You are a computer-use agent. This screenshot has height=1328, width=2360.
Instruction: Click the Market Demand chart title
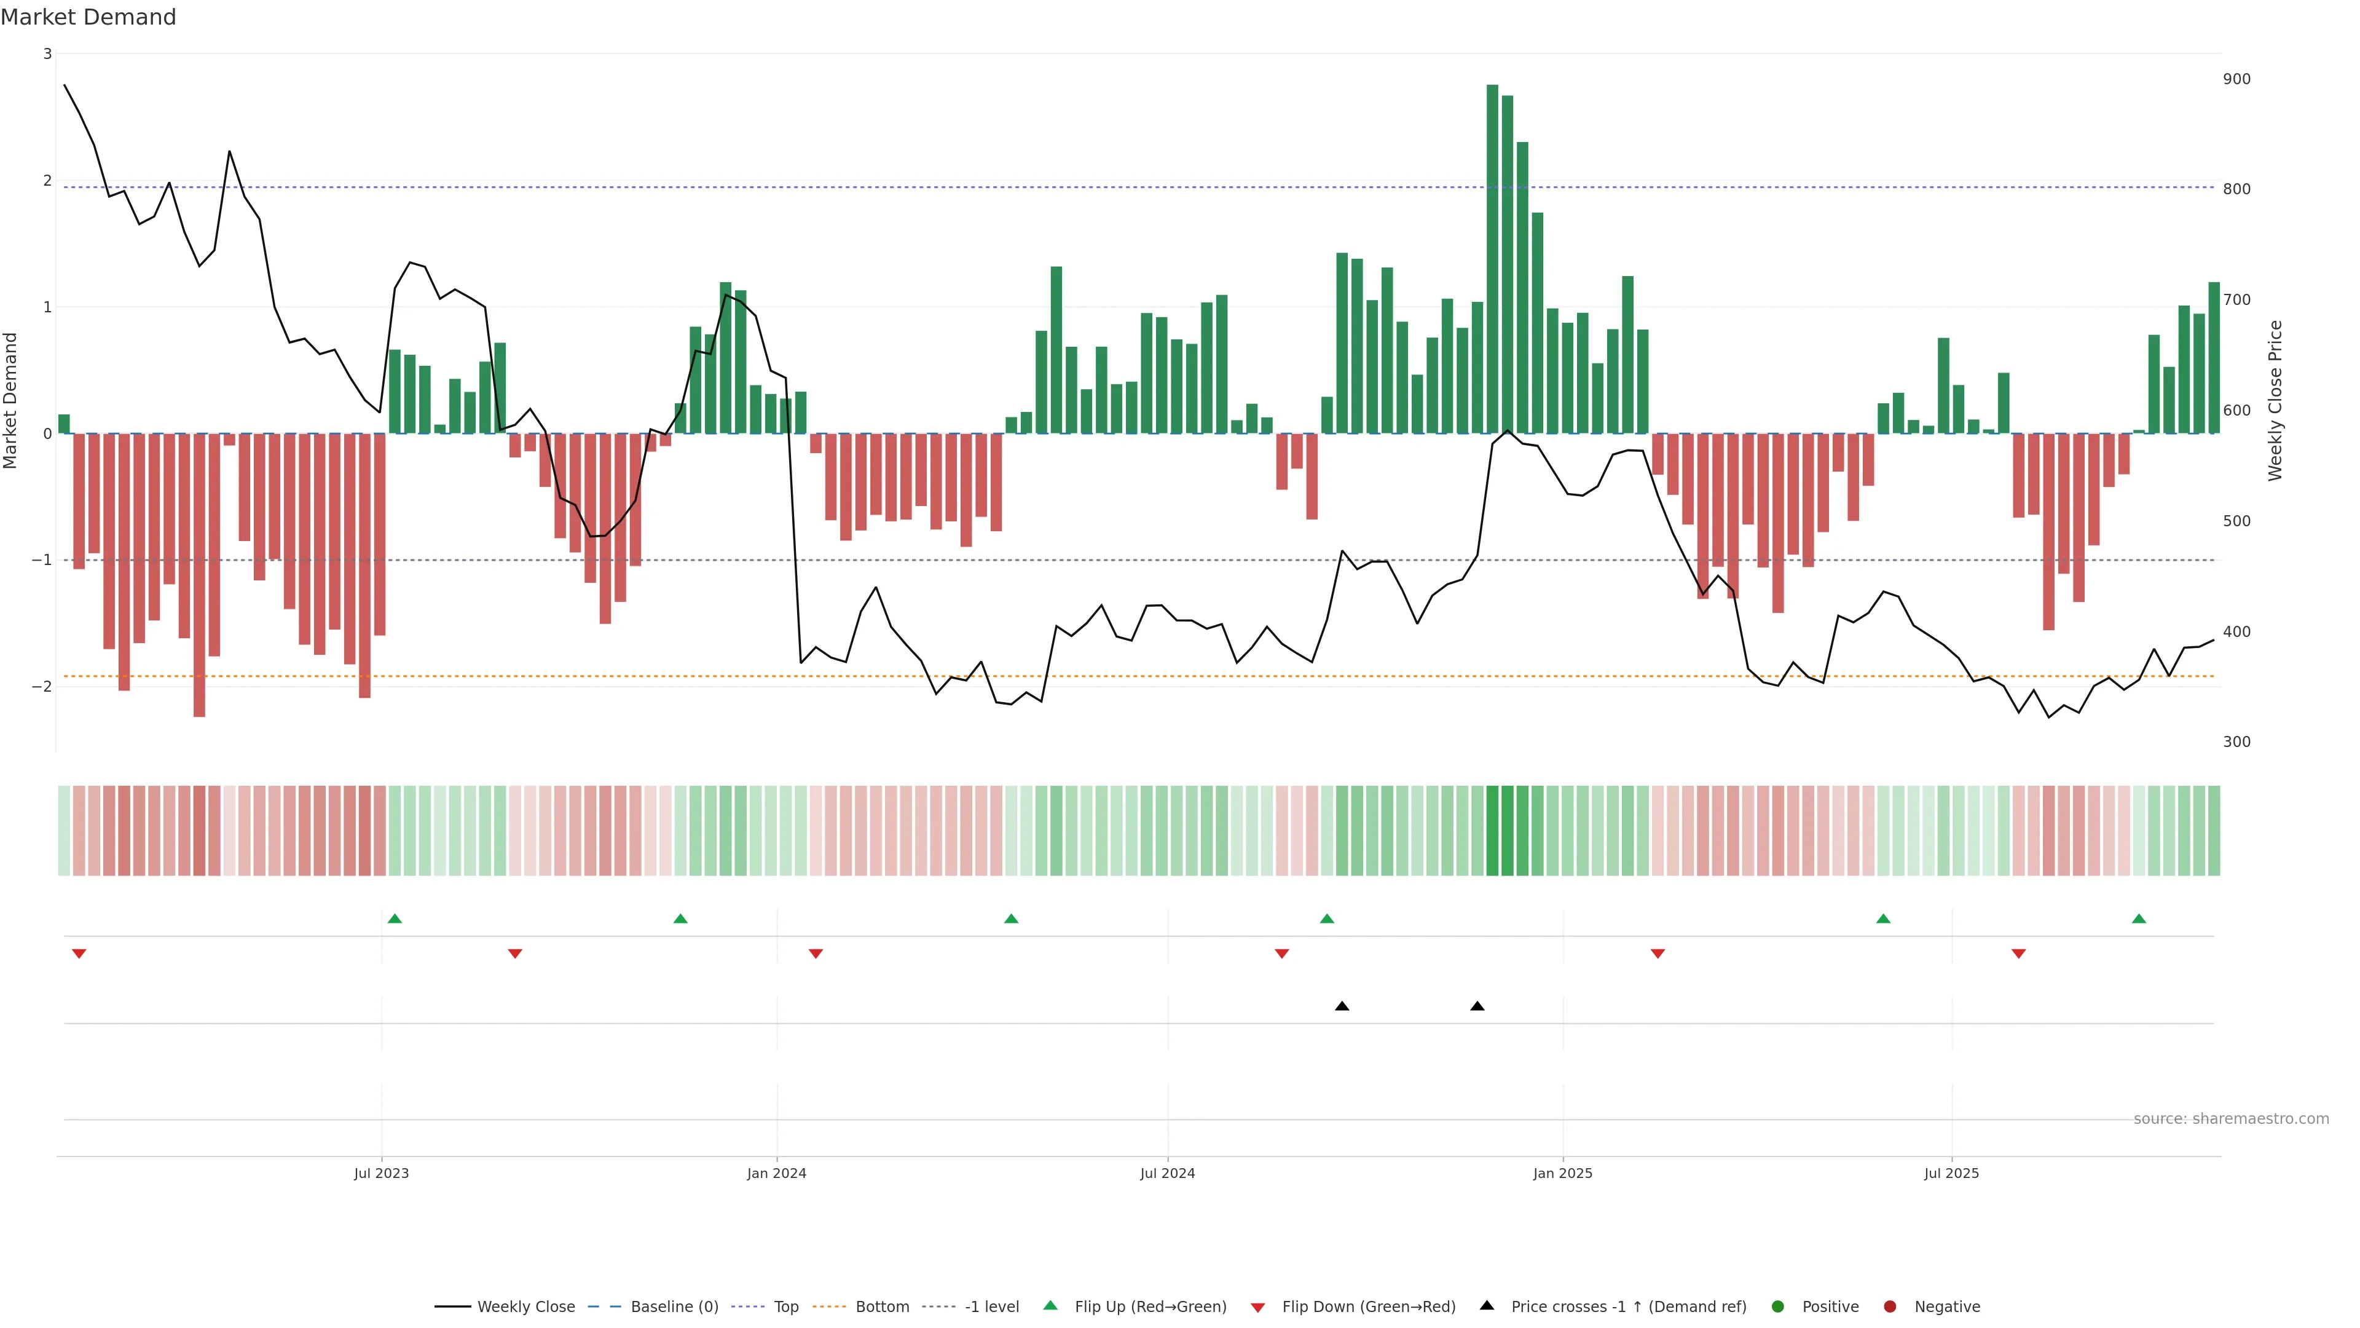[88, 17]
